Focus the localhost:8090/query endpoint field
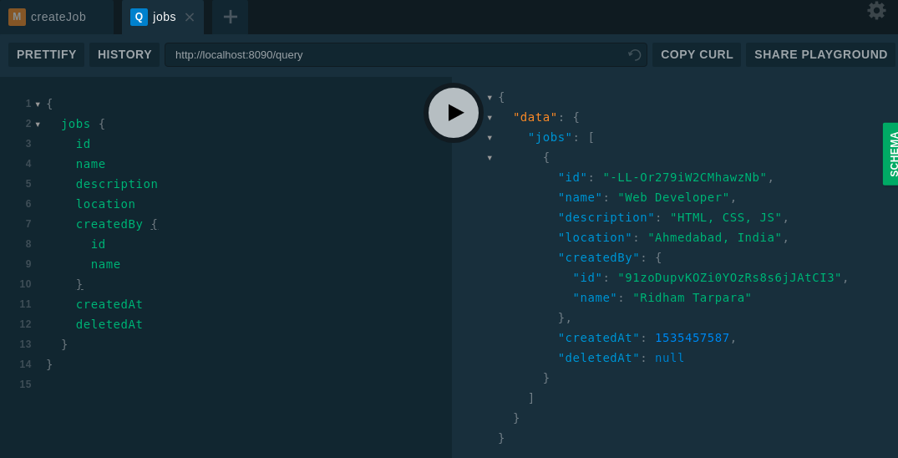898x458 pixels. (x=397, y=54)
